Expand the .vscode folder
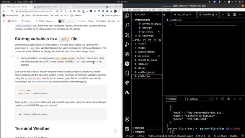The image size is (245, 138). (142, 44)
